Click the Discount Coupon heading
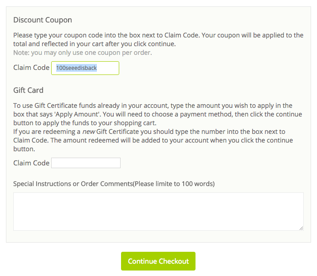 [42, 20]
